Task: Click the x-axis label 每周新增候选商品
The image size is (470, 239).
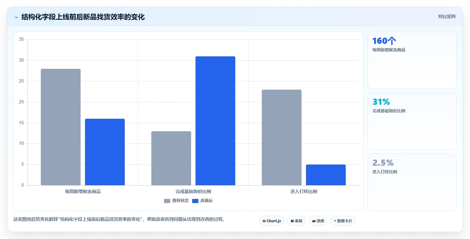Action: coord(83,191)
